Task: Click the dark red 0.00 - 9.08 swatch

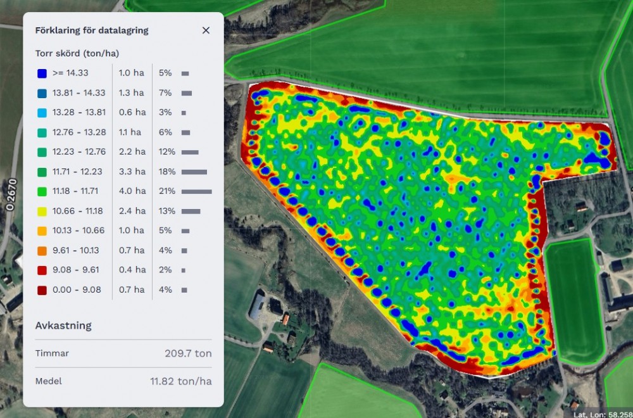Action: pyautogui.click(x=42, y=290)
